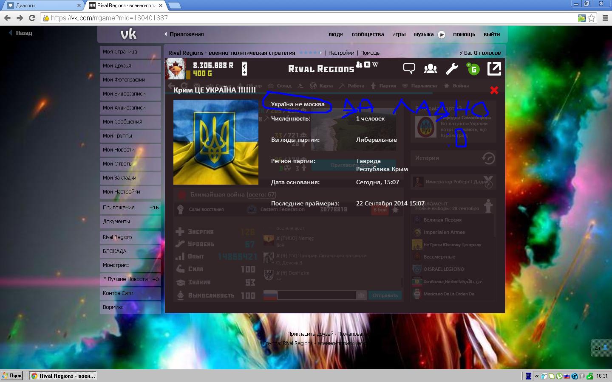Open Мои Новости in sidebar
Viewport: 612px width, 382px height.
[130, 150]
